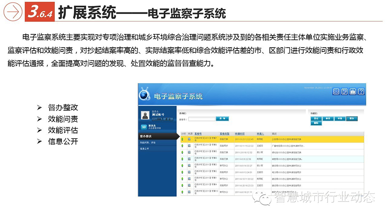Image resolution: width=387 pixels, height=217 pixels.
Task: Click the source icon in 字第6号 row
Action: click(189, 146)
